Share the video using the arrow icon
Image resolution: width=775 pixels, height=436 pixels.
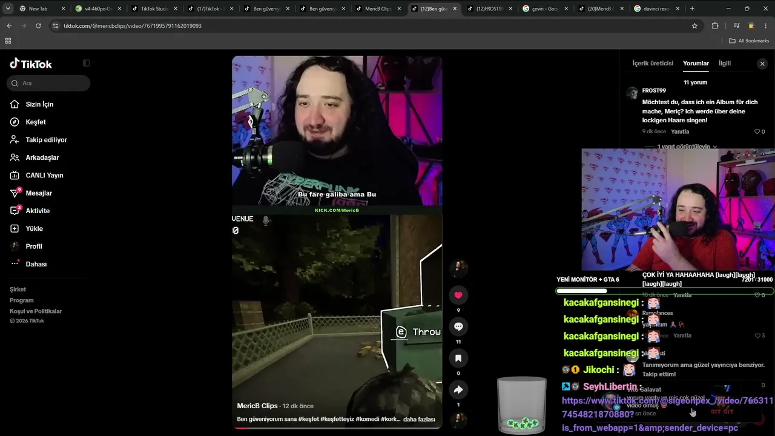(x=458, y=389)
